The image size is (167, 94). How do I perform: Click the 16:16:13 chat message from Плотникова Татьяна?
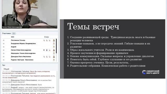[29, 77]
